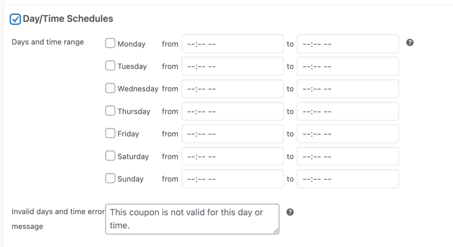Click the Wednesday day label
The width and height of the screenshot is (453, 247).
(138, 89)
